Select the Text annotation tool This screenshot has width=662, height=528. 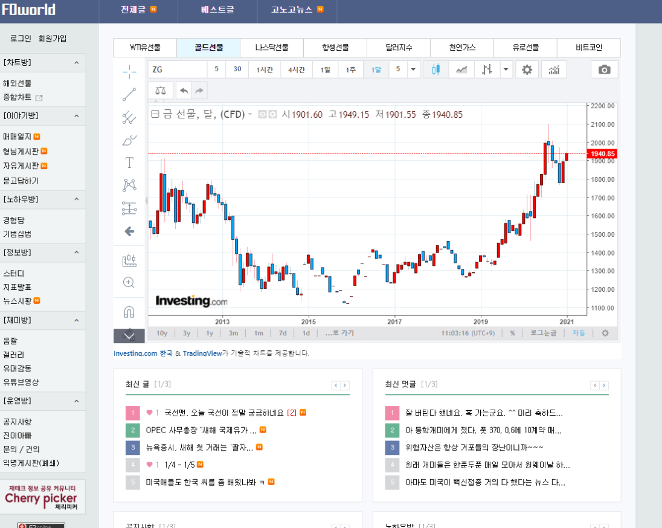(129, 163)
